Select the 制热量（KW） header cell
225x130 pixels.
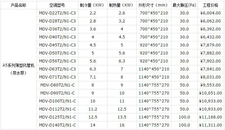[122, 5]
